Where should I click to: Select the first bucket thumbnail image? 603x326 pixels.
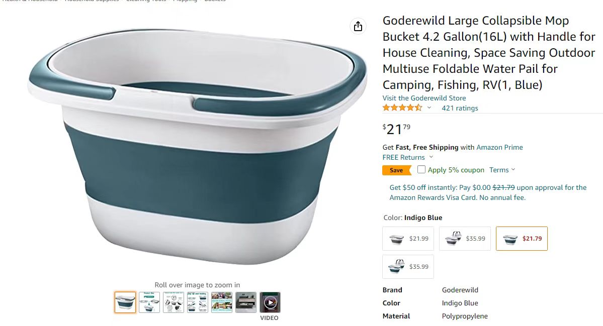tap(125, 302)
